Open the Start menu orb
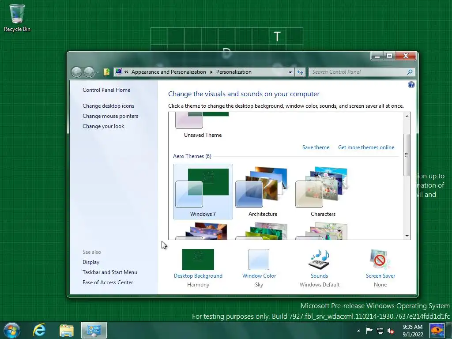 (x=12, y=330)
